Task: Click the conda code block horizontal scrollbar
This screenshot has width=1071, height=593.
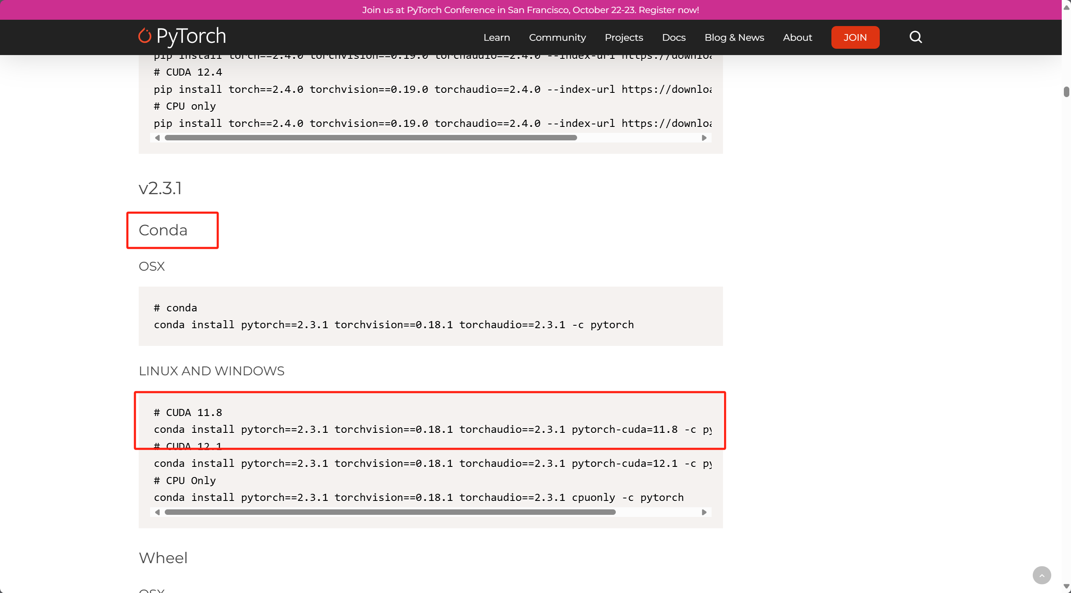Action: 390,512
